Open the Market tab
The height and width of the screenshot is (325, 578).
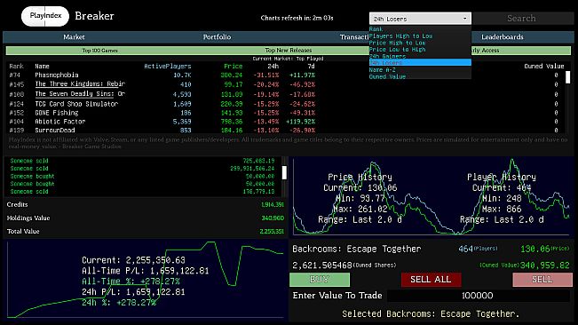coord(74,36)
